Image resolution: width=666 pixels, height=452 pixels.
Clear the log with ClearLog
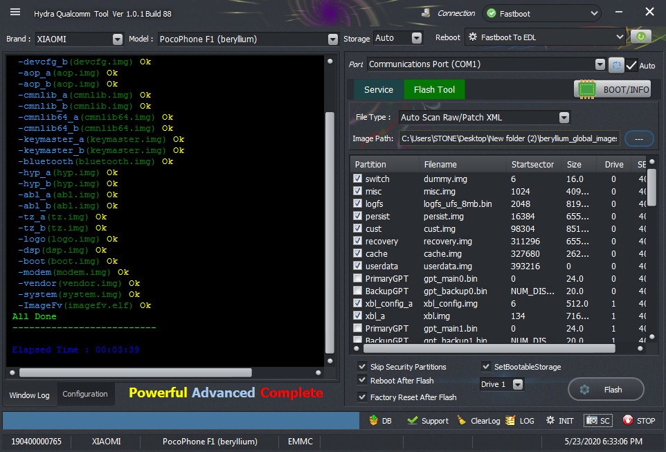(478, 421)
